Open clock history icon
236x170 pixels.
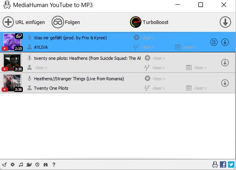(x=37, y=164)
